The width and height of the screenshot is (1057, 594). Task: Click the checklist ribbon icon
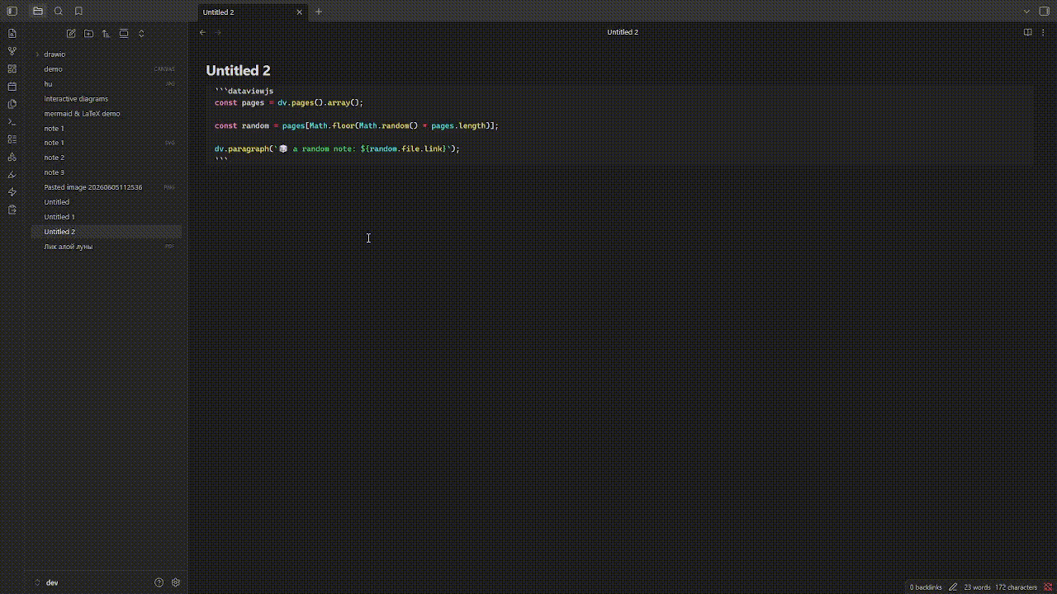[12, 139]
